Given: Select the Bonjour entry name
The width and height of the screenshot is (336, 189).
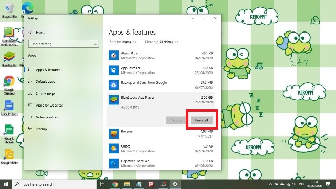Looking at the screenshot, I should coord(127,131).
